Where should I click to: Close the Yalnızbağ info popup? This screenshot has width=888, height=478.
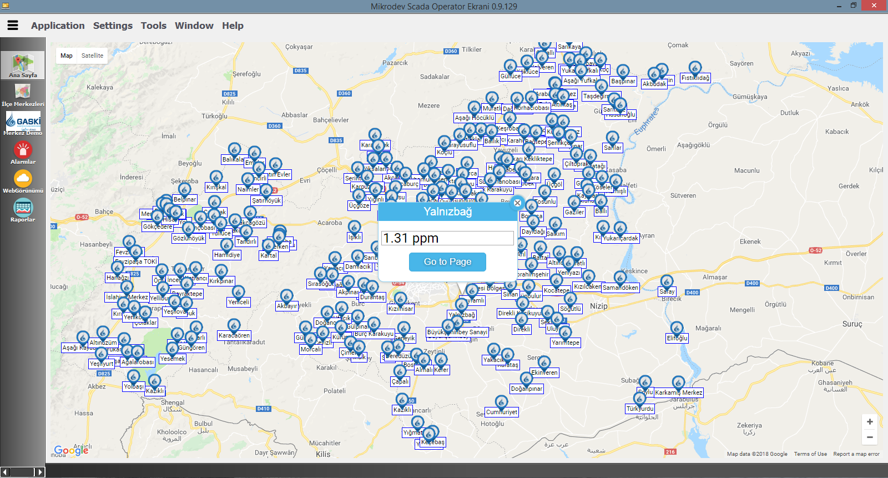(x=517, y=203)
